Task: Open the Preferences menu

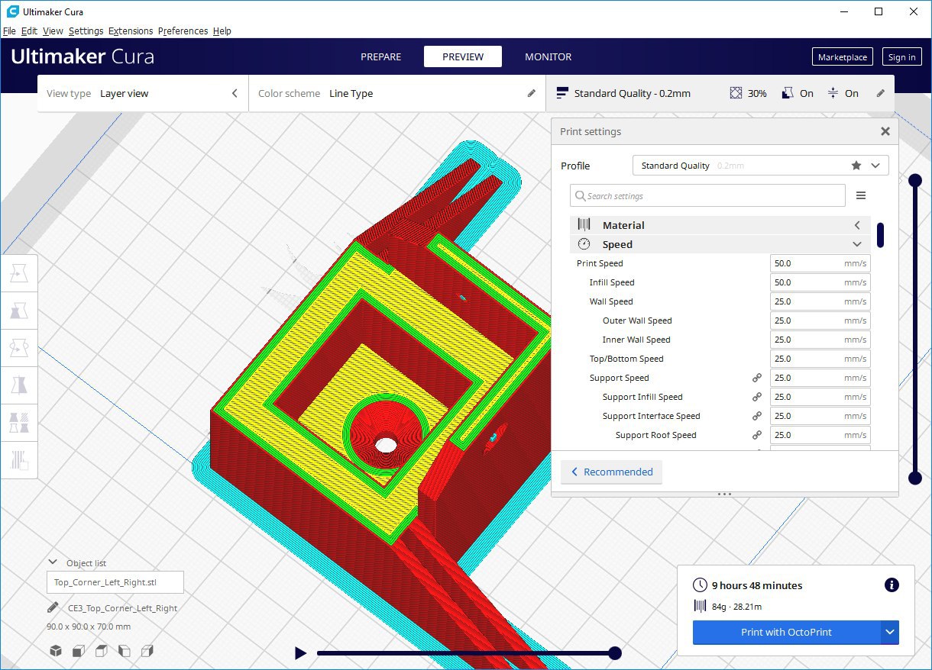Action: tap(183, 31)
